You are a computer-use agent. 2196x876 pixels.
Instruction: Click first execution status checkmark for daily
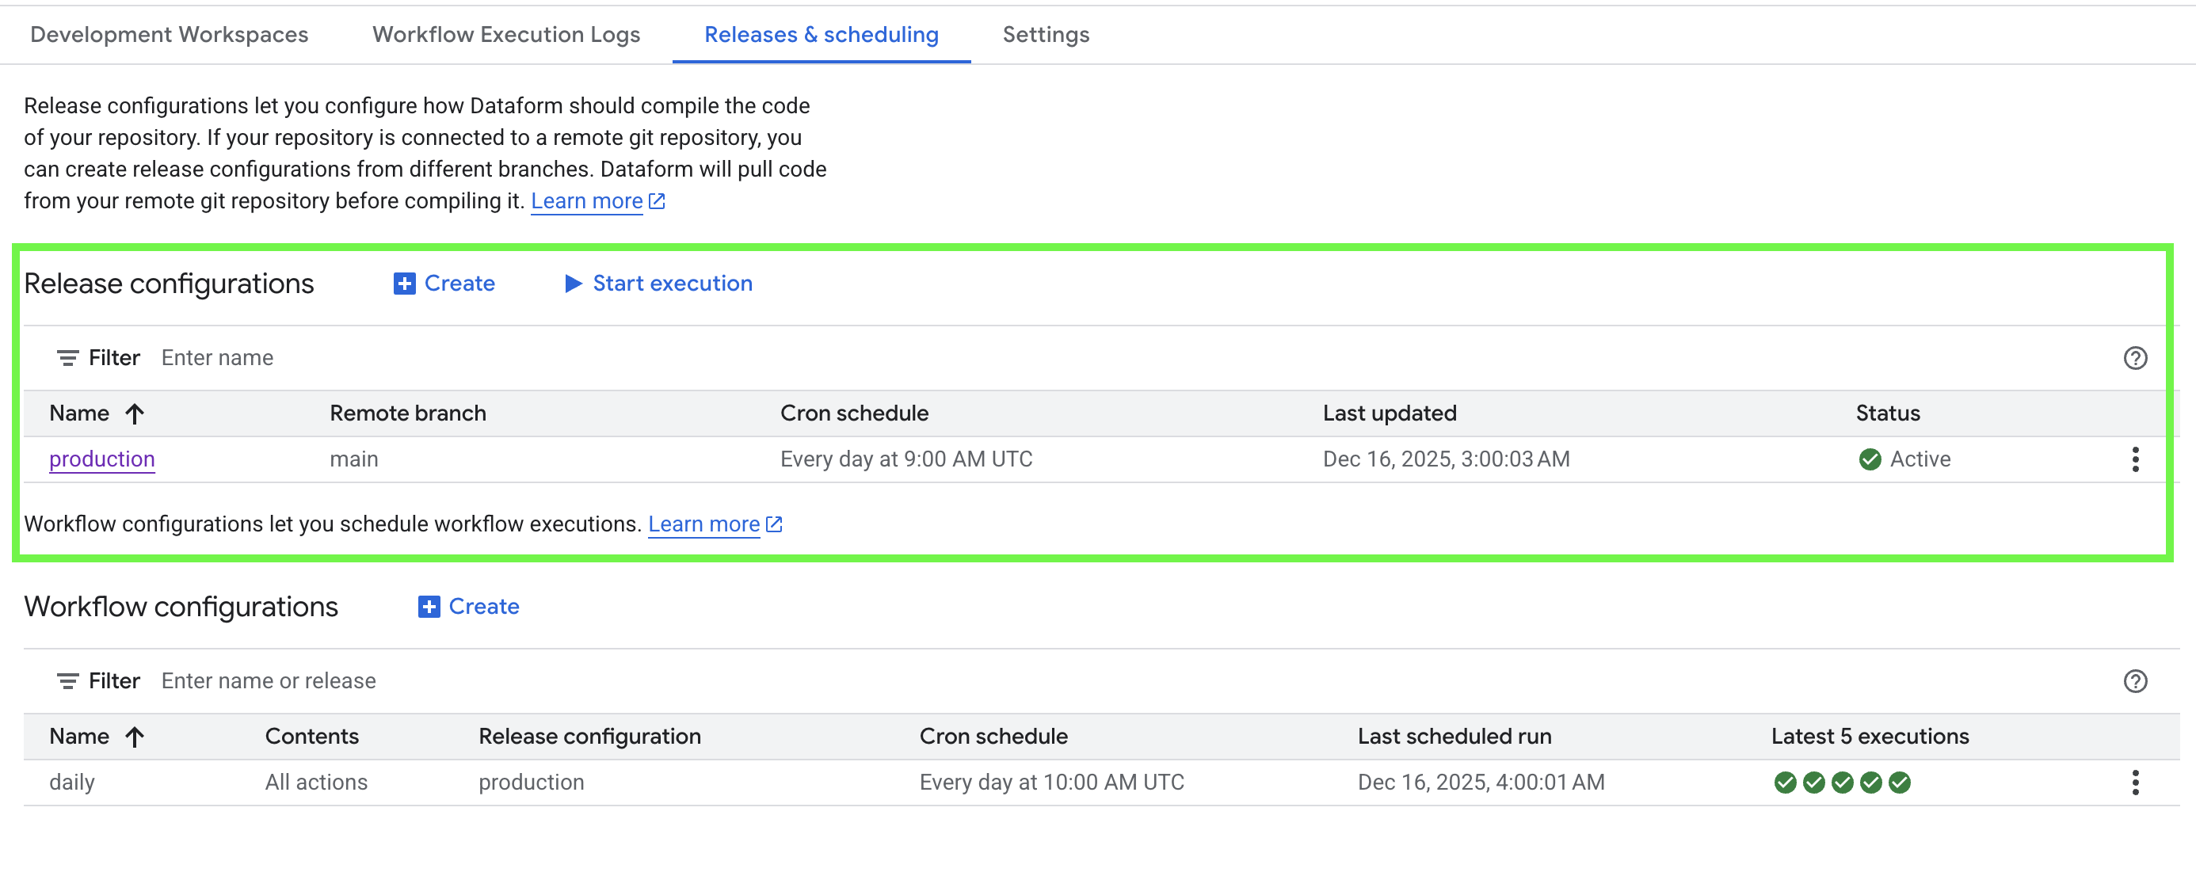(x=1784, y=783)
